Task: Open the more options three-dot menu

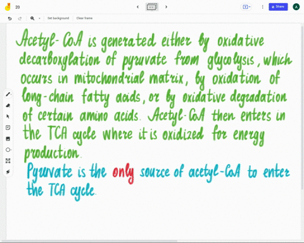Action: (x=262, y=7)
